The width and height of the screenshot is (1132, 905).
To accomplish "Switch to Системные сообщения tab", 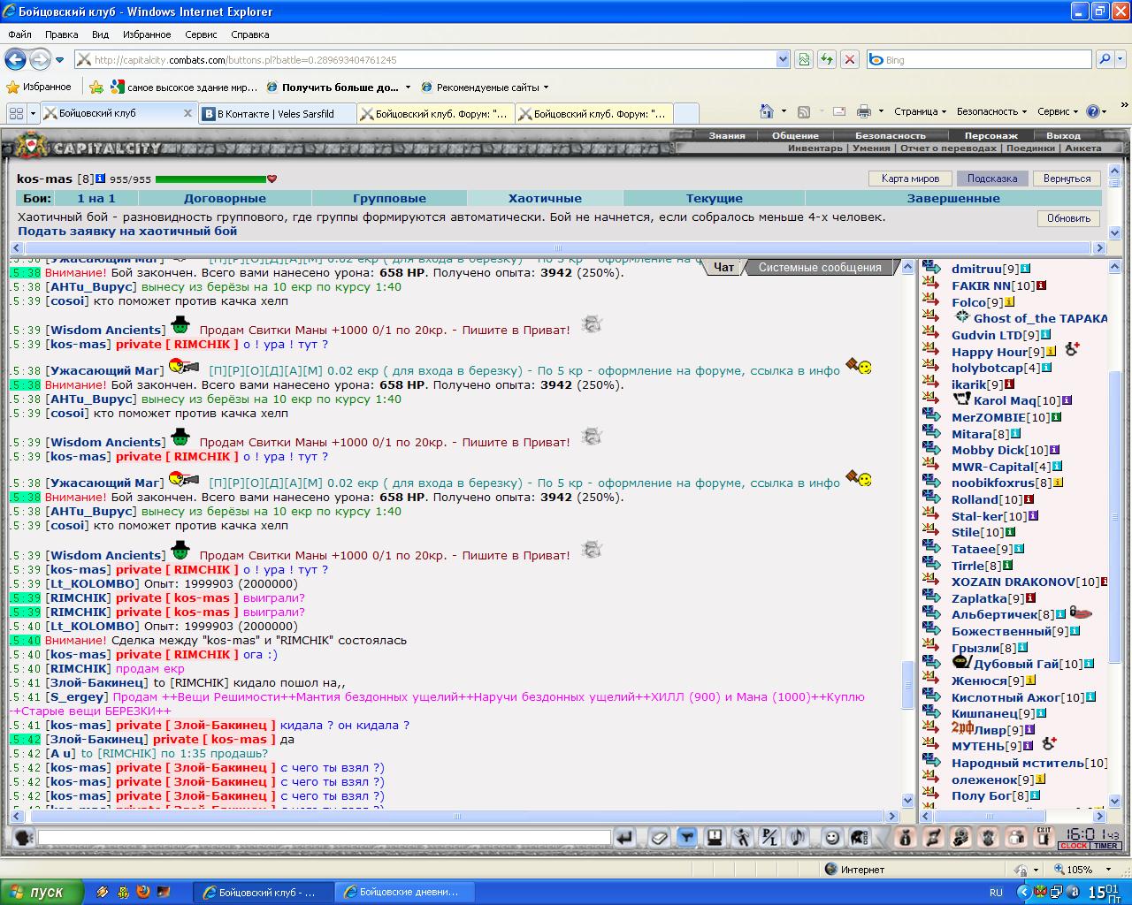I will click(820, 267).
